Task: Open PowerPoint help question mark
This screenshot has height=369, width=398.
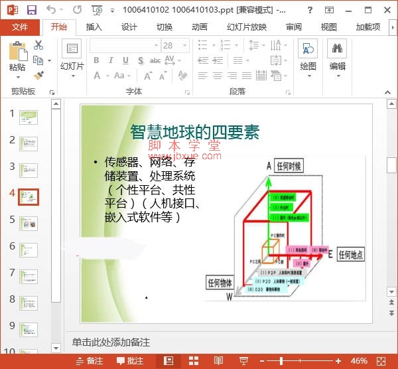Action: coord(310,10)
